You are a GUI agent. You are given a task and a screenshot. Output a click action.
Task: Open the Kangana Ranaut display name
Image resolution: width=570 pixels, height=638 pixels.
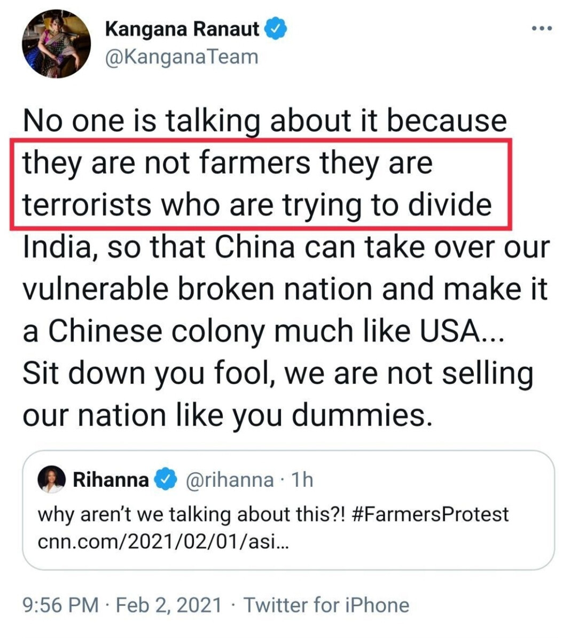pos(182,29)
